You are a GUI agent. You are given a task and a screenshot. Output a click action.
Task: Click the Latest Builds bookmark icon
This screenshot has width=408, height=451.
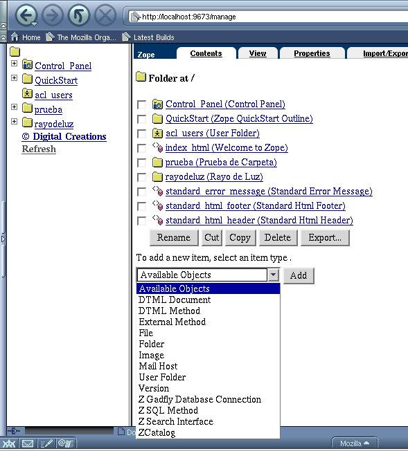(x=126, y=37)
